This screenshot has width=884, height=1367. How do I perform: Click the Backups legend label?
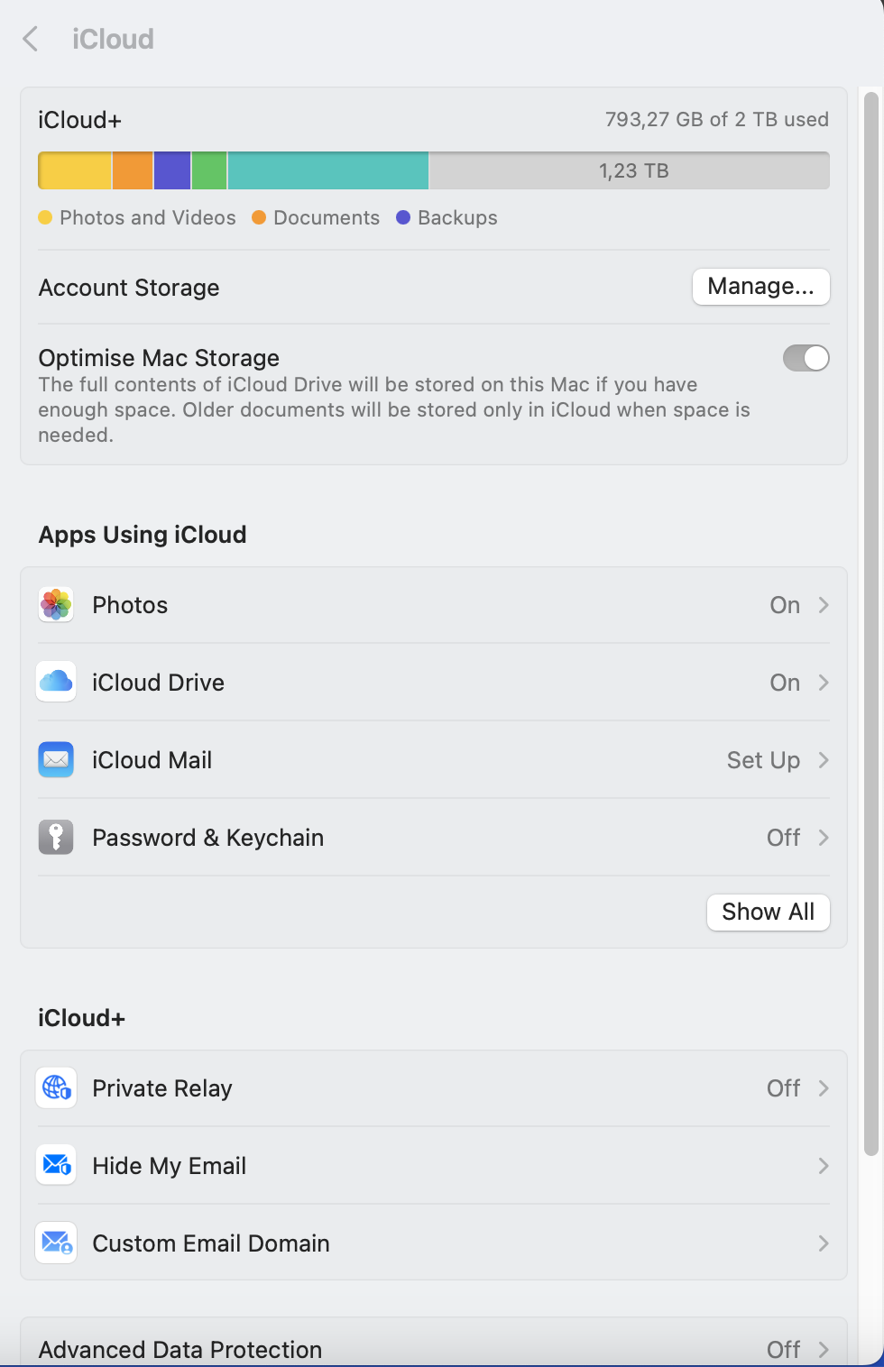457,217
